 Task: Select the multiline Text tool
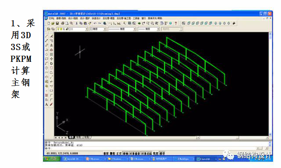click(x=47, y=104)
